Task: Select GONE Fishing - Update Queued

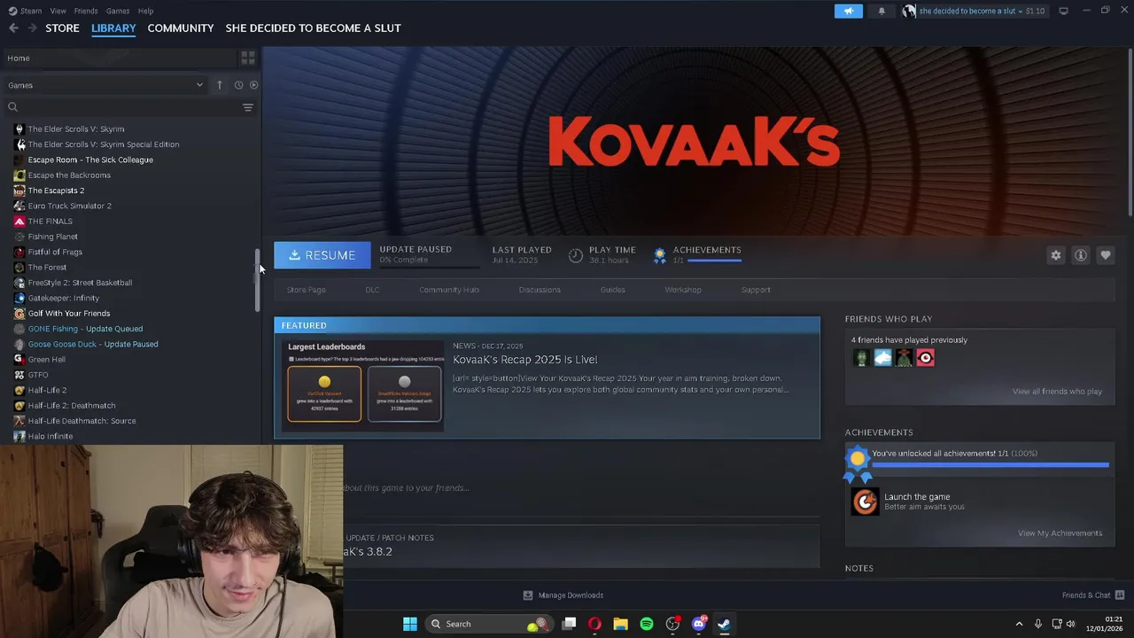Action: (x=85, y=329)
